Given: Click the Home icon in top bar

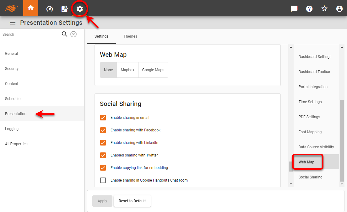Looking at the screenshot, I should 30,8.
